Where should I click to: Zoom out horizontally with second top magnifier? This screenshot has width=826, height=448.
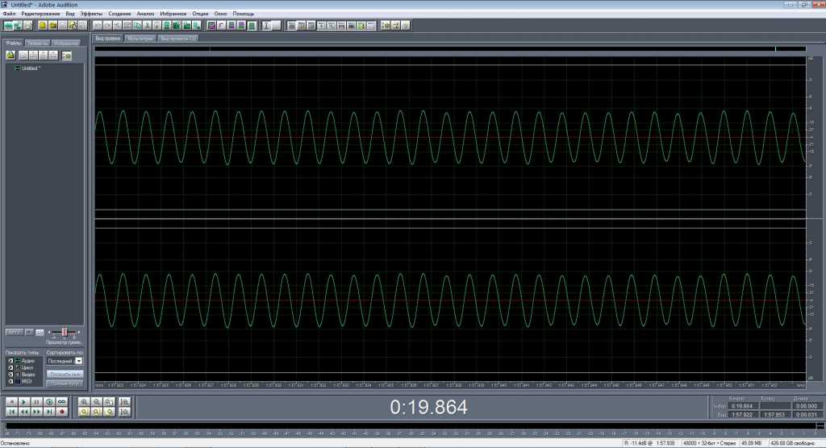pos(97,402)
